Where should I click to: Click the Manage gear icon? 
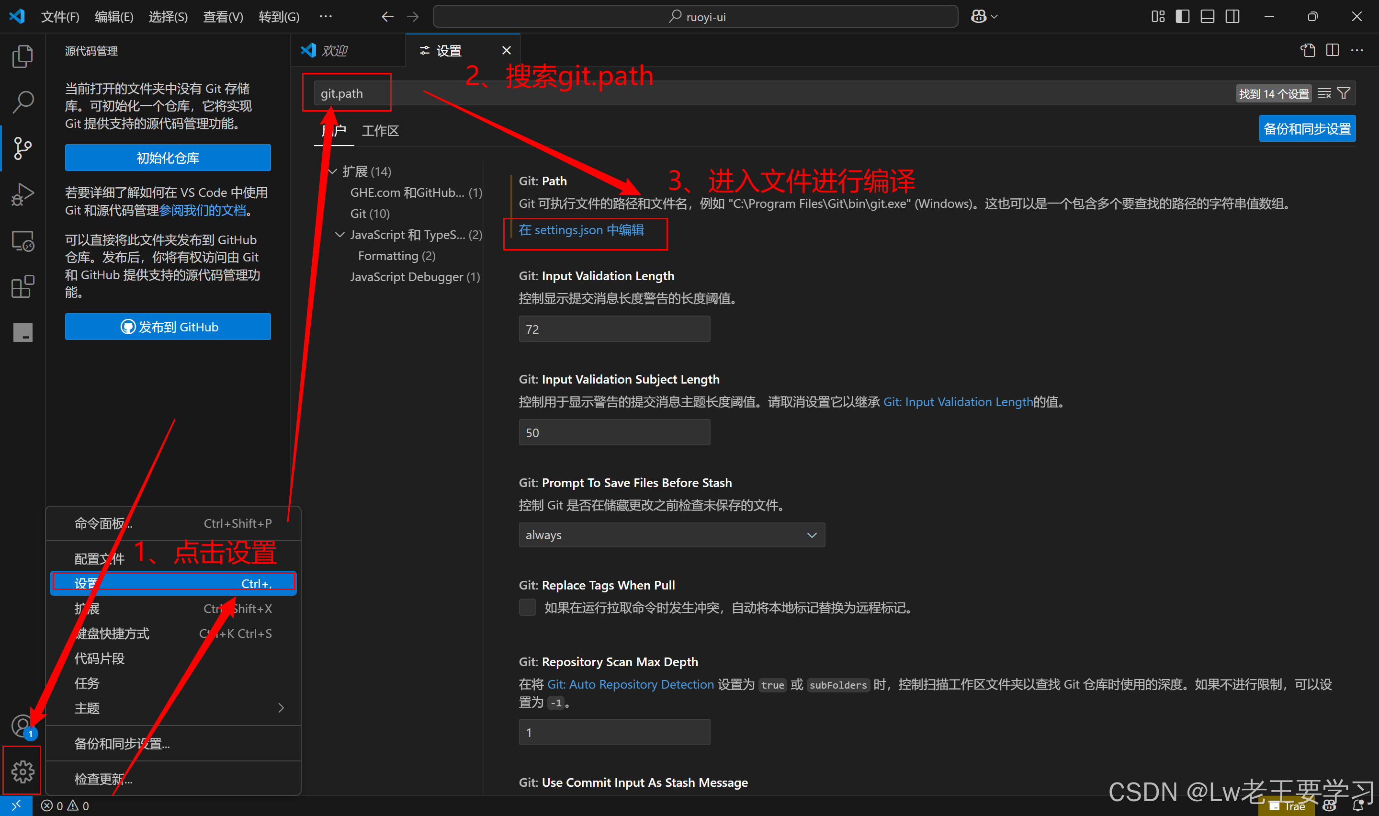point(23,771)
